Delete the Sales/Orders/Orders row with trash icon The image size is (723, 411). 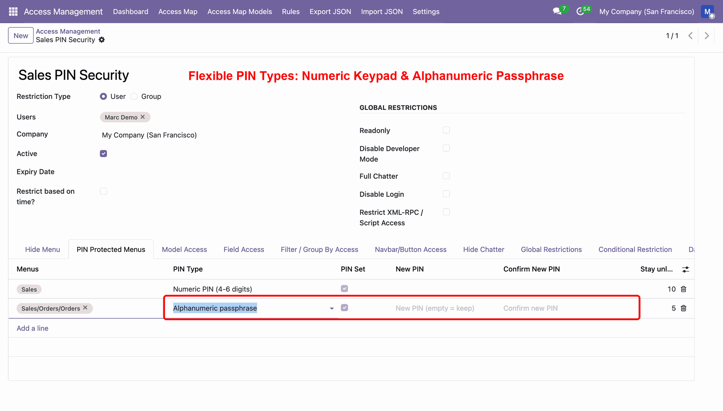[x=683, y=308]
